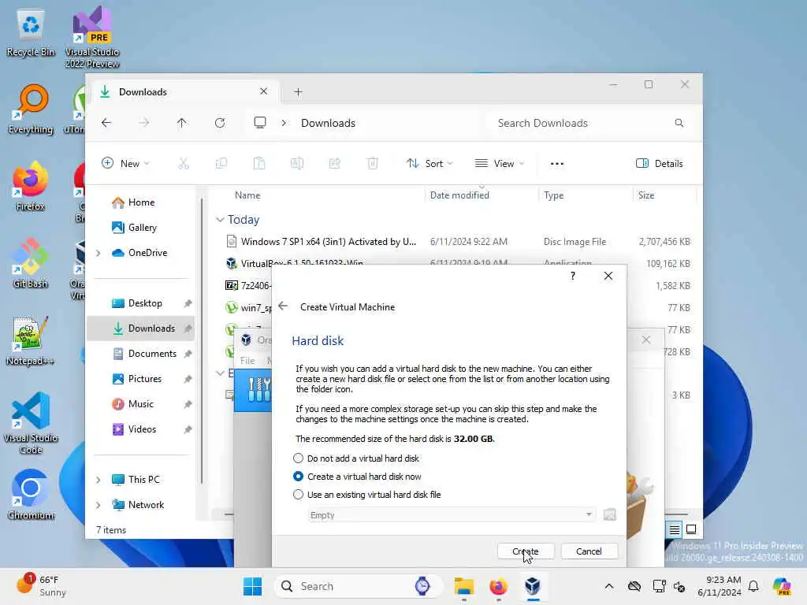
Task: Add a new Explorer tab
Action: 298,92
